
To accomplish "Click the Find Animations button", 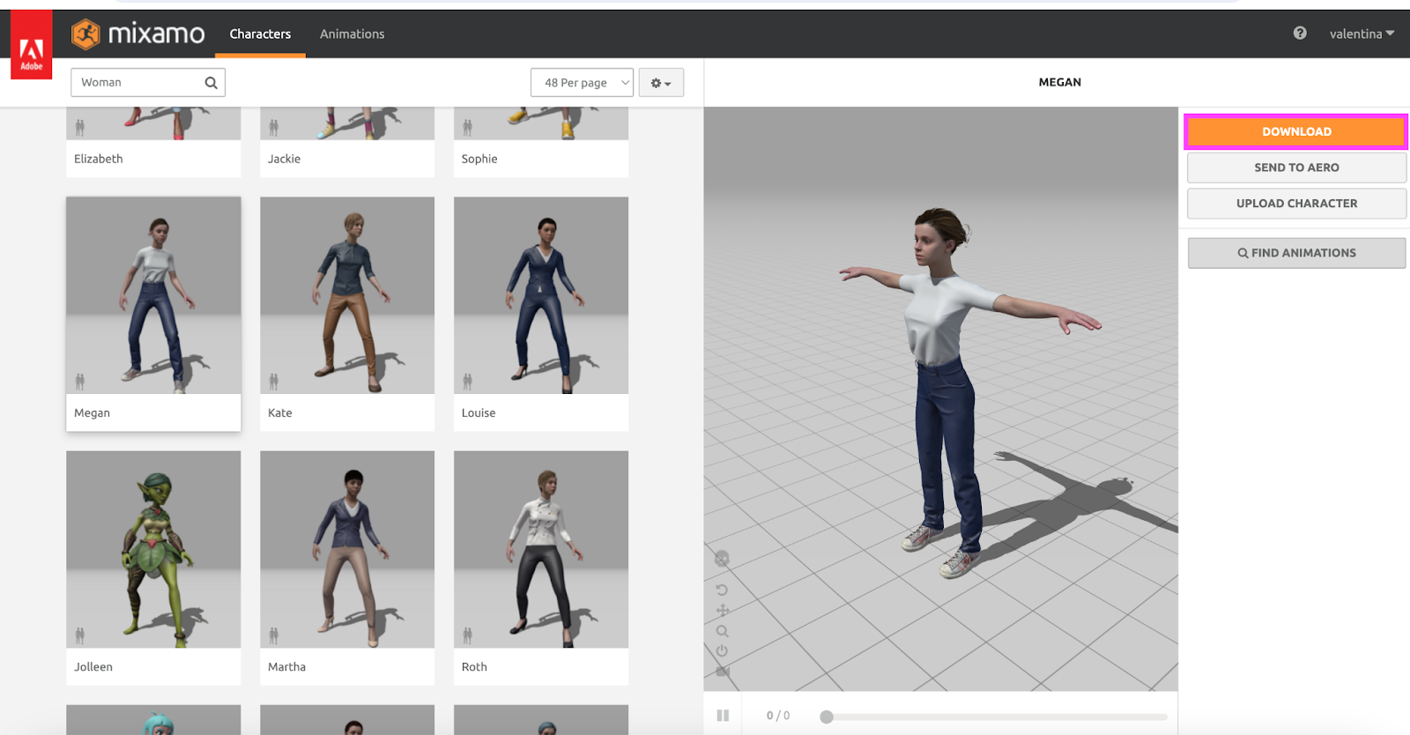I will tap(1296, 253).
